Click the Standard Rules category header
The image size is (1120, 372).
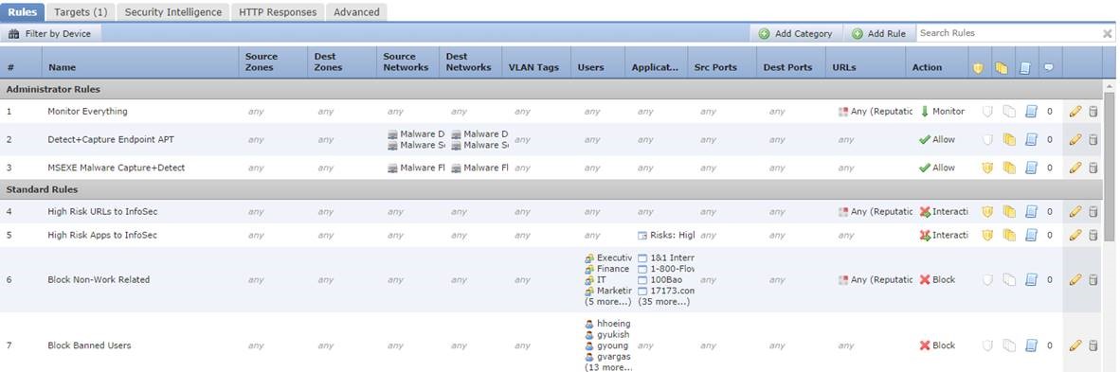click(551, 190)
